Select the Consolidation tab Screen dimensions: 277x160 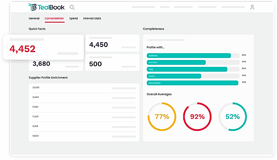click(54, 18)
